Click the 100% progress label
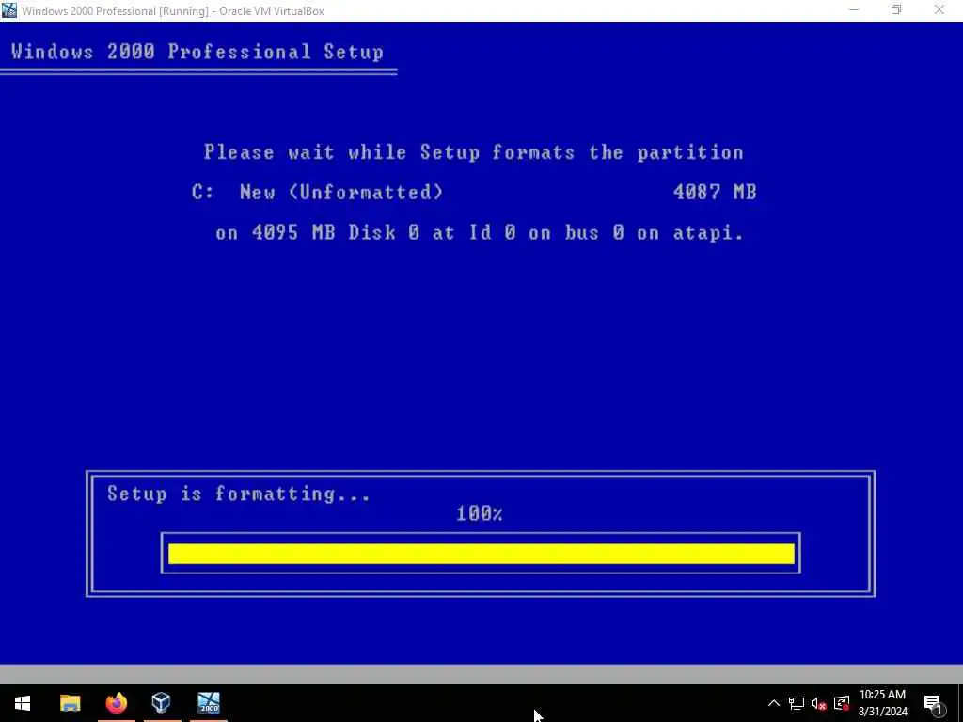The height and width of the screenshot is (722, 963). pos(479,514)
